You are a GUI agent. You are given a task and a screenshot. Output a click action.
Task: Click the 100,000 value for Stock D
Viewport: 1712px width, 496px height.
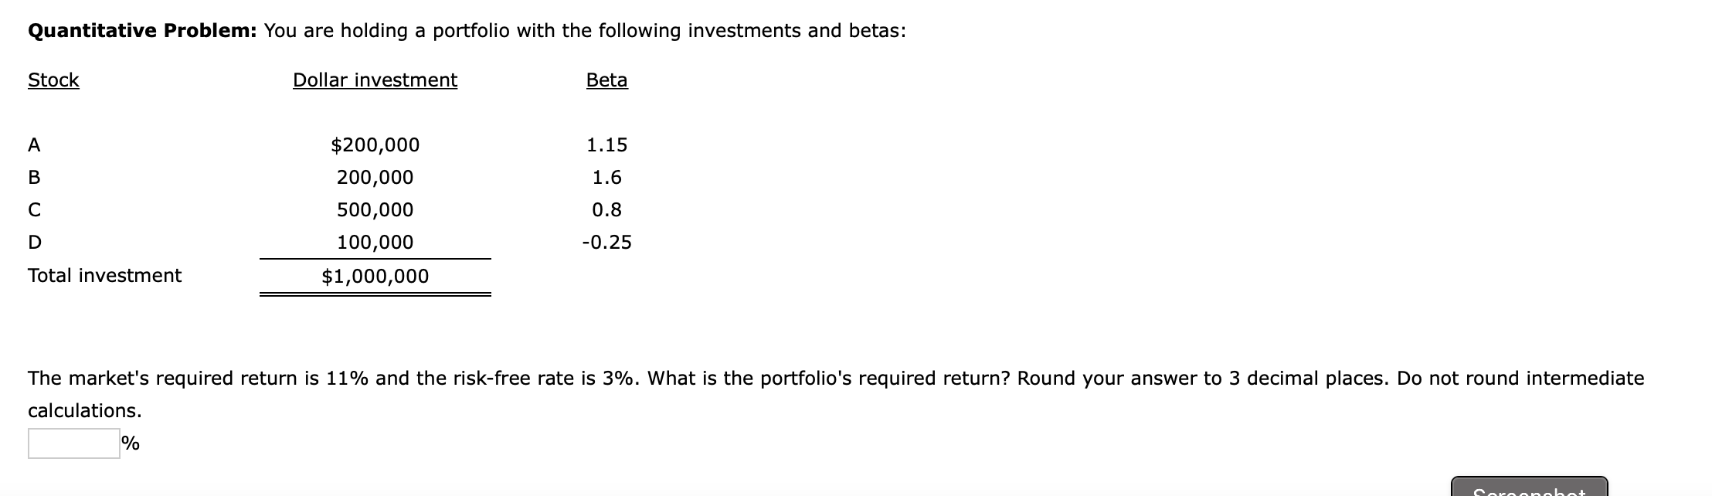click(x=375, y=243)
